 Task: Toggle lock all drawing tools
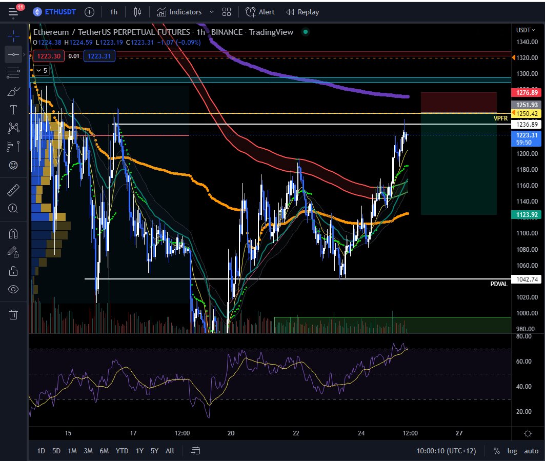coord(13,271)
